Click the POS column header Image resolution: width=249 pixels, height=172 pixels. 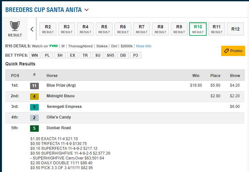15,76
